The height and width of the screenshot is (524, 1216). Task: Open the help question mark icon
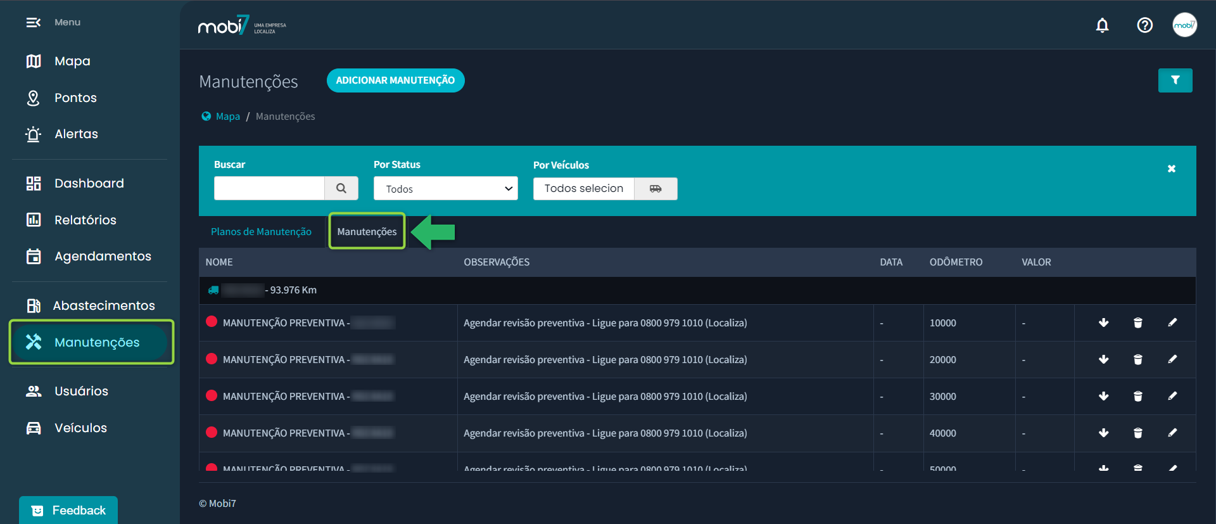tap(1144, 25)
